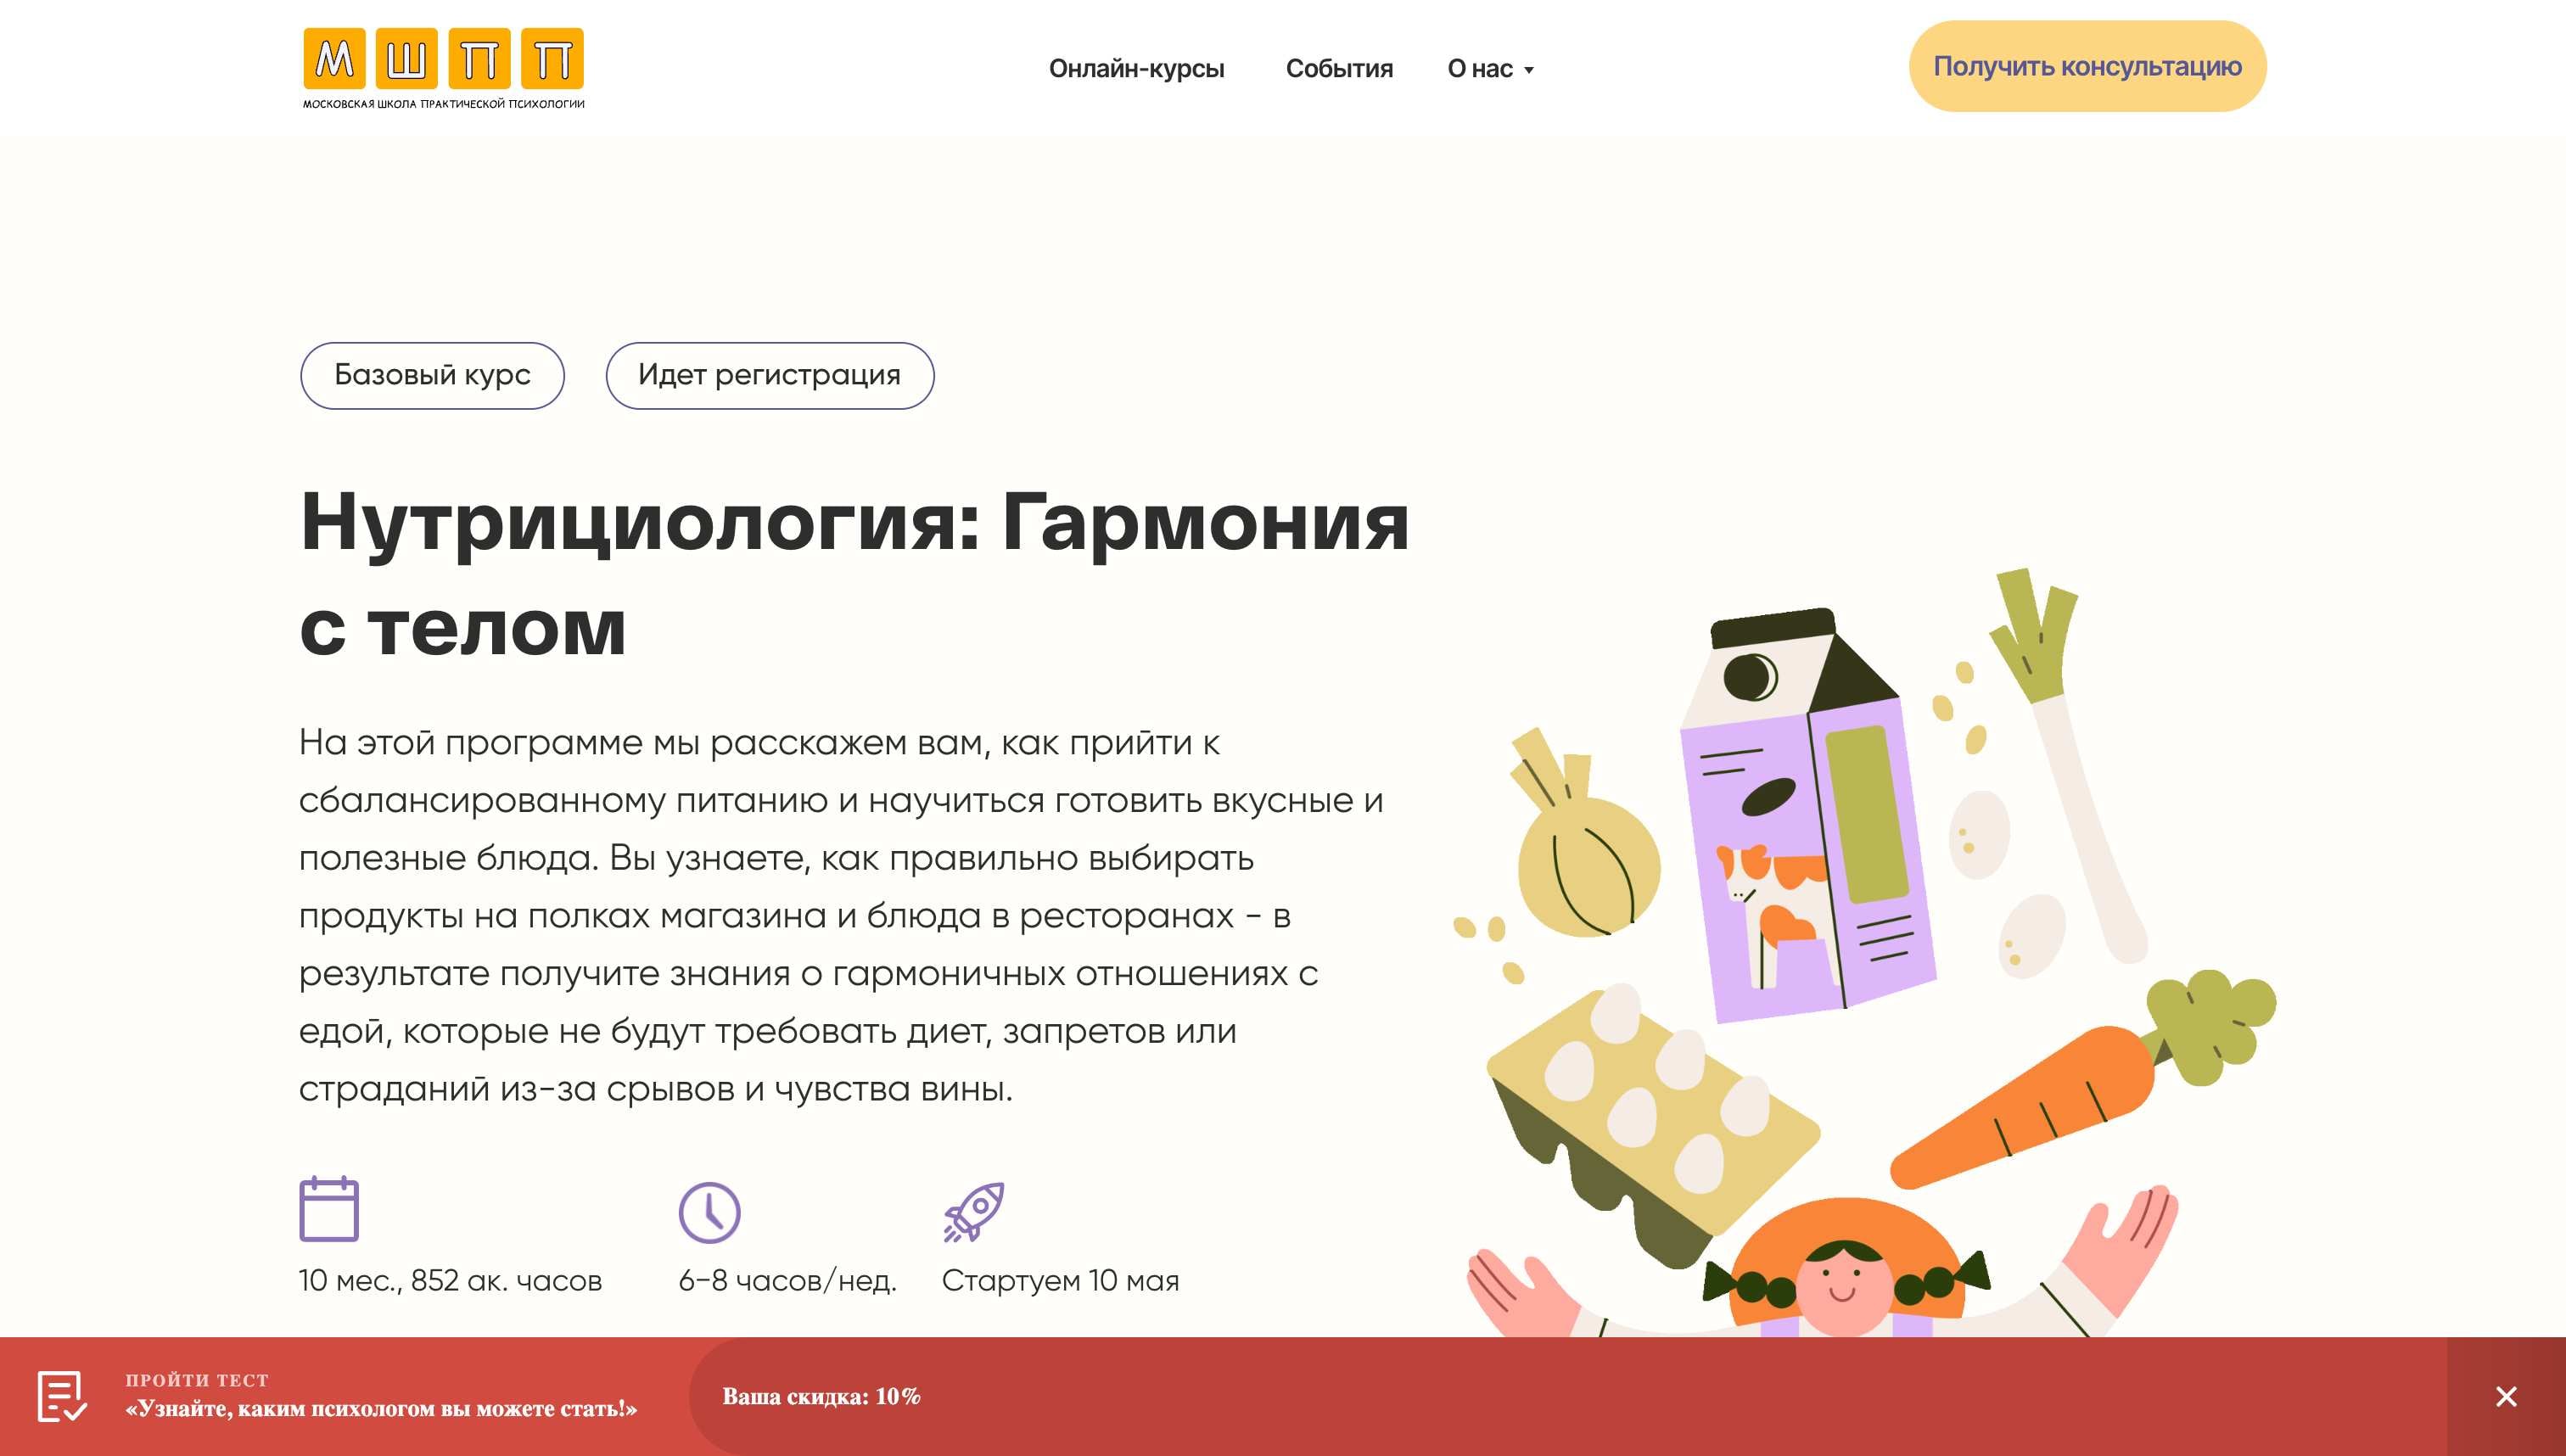Click the egg tray illustration
The image size is (2566, 1456).
pos(1650,1120)
